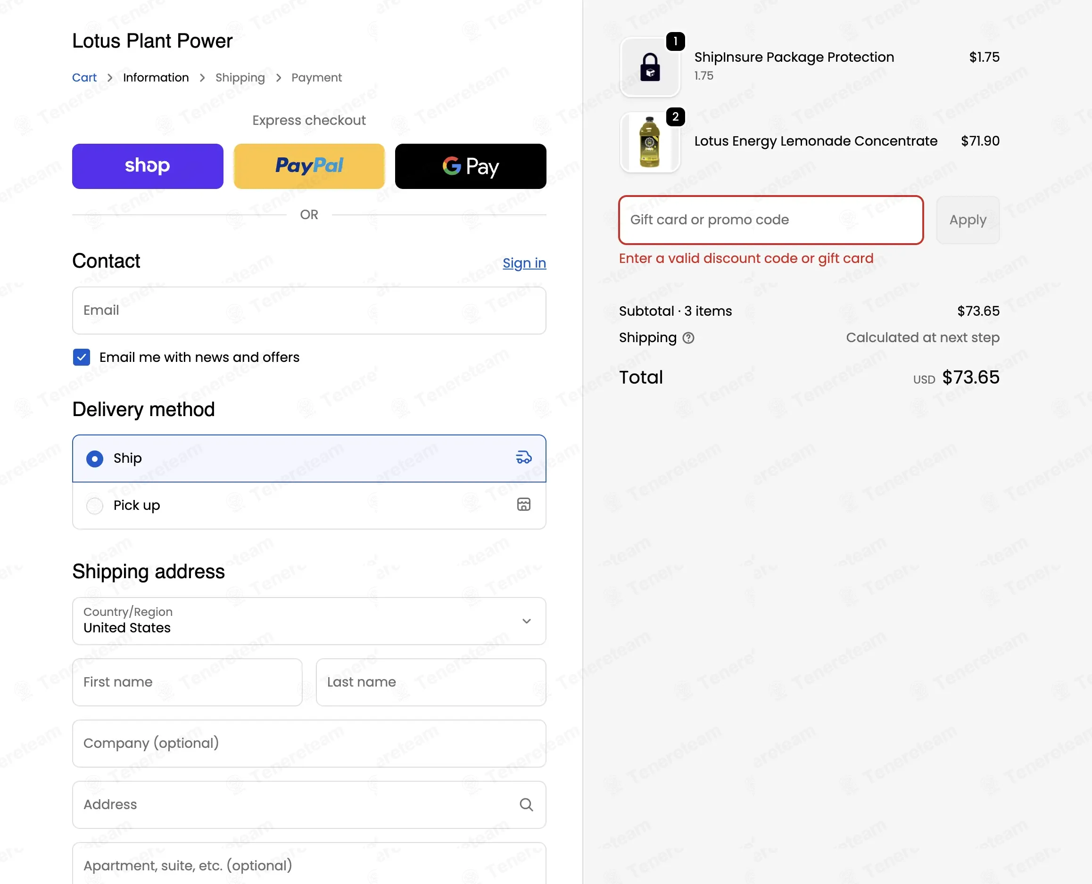
Task: Click the Apply discount button
Action: pyautogui.click(x=968, y=220)
